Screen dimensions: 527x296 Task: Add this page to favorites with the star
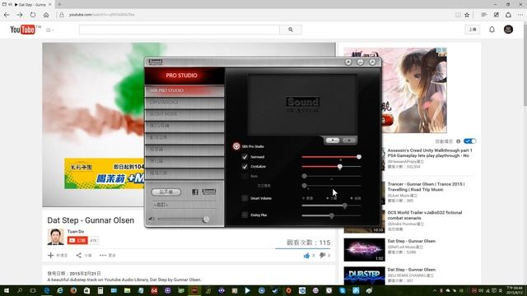click(467, 15)
